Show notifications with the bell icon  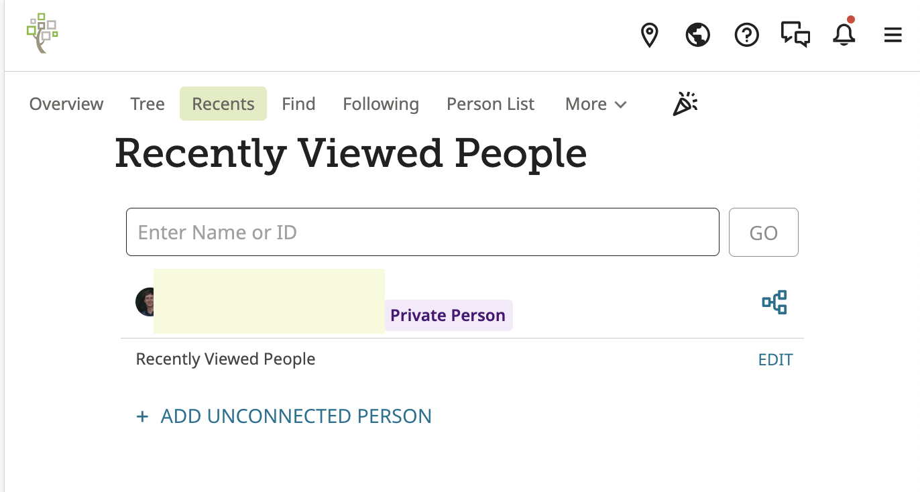pyautogui.click(x=844, y=35)
